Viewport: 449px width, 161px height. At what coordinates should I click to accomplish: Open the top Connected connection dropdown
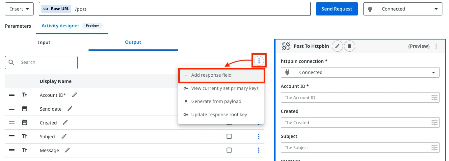[x=403, y=9]
